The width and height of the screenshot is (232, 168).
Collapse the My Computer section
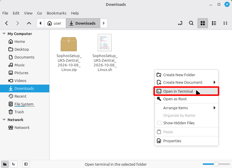[x=4, y=34]
